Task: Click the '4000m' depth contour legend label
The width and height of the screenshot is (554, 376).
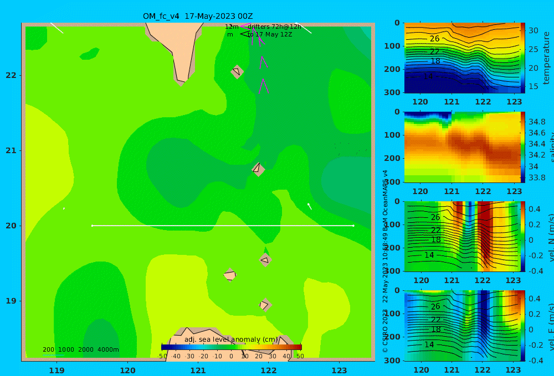Action: pyautogui.click(x=108, y=349)
